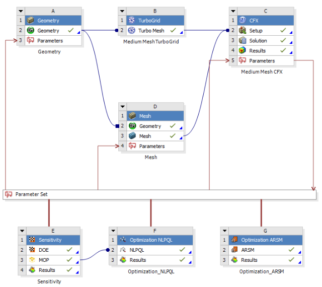The width and height of the screenshot is (322, 287).
Task: Click the NLPQL icon in system F
Action: pyautogui.click(x=123, y=250)
